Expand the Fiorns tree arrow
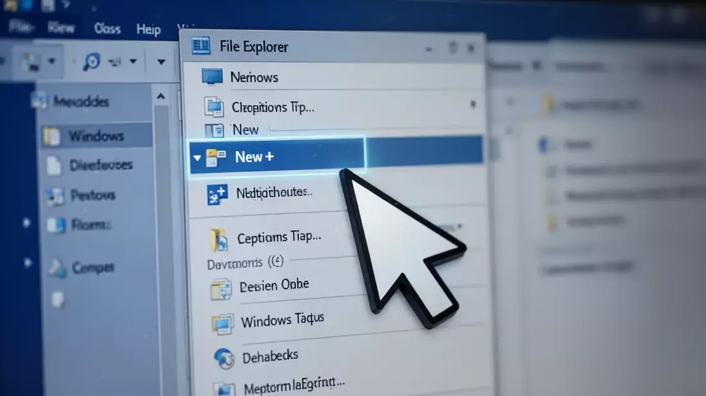706x396 pixels. pos(26,222)
